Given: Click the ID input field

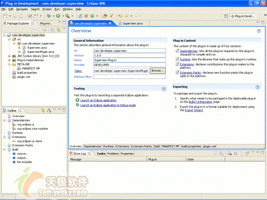Looking at the screenshot, I should 130,51.
